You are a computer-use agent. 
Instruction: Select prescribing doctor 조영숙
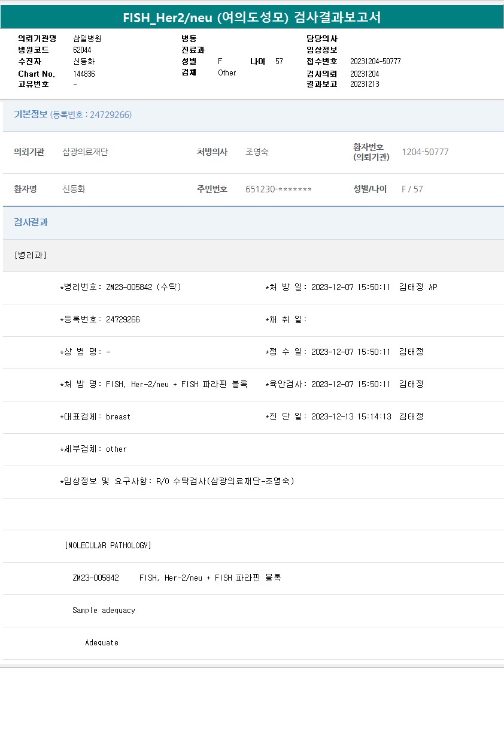tap(257, 152)
